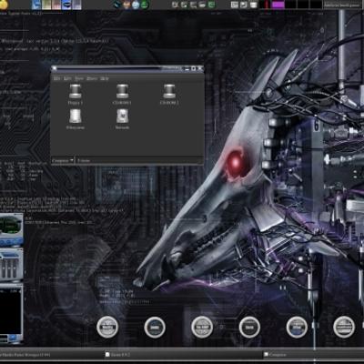Image resolution: width=364 pixels, height=364 pixels.
Task: Click the equalizer slider widget on left edge
Action: coord(11,266)
